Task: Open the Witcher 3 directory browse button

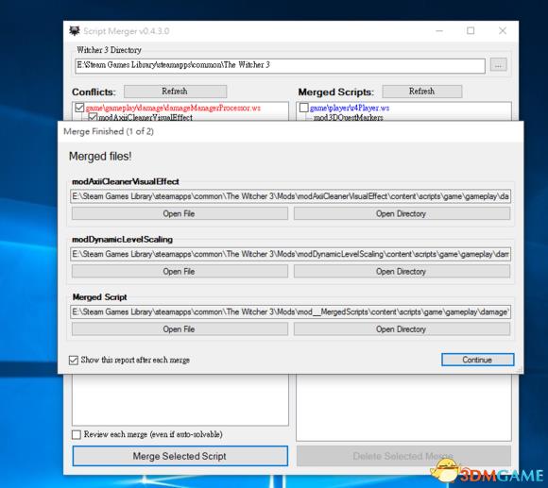Action: [498, 65]
